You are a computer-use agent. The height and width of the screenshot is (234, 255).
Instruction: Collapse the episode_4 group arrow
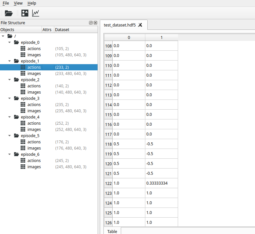tap(9, 117)
